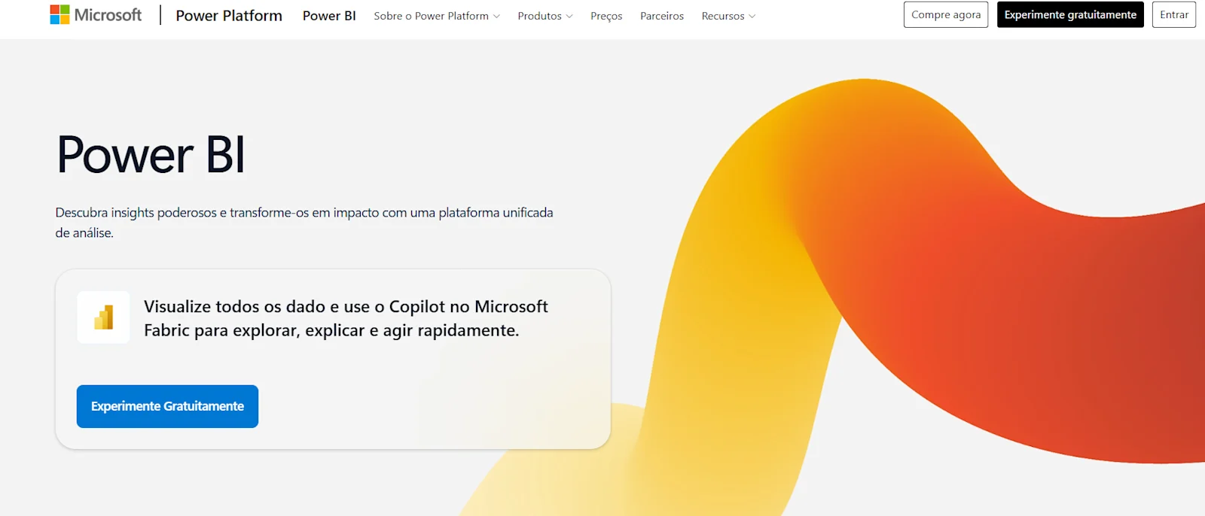The width and height of the screenshot is (1205, 516).
Task: Open the Parceiros page
Action: [662, 16]
